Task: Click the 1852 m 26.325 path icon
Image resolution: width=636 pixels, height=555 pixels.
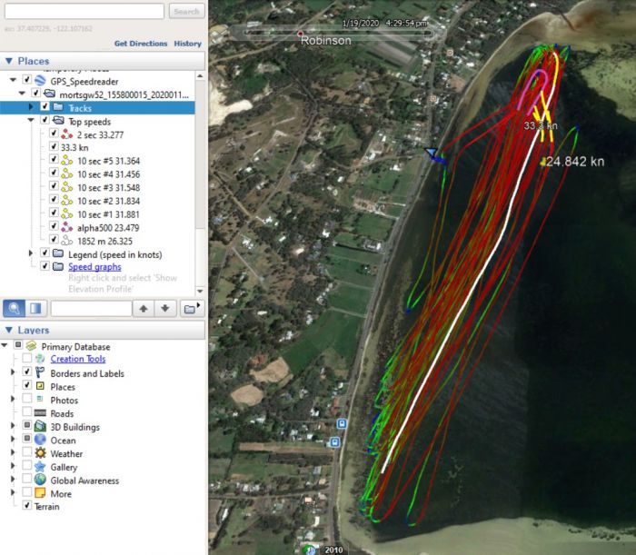Action: point(67,241)
